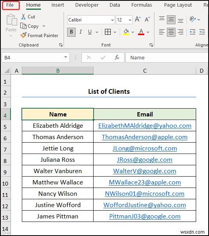Expand the Copy dropdown arrow
Screen dimensions: 209x236
click(x=44, y=26)
